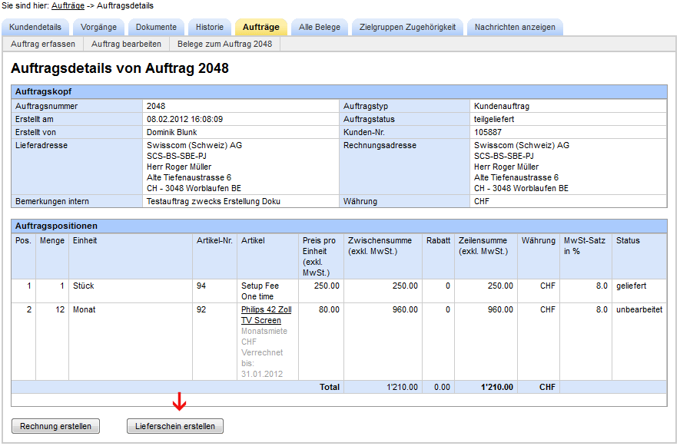Click the creator name Dominik Blunk
Screen dimensions: 680x446
(172, 132)
